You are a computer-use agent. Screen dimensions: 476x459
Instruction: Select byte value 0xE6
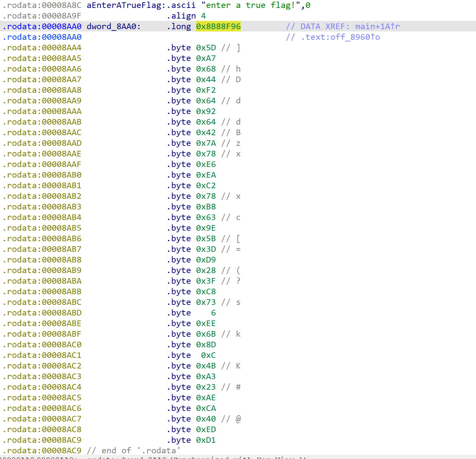pyautogui.click(x=206, y=164)
